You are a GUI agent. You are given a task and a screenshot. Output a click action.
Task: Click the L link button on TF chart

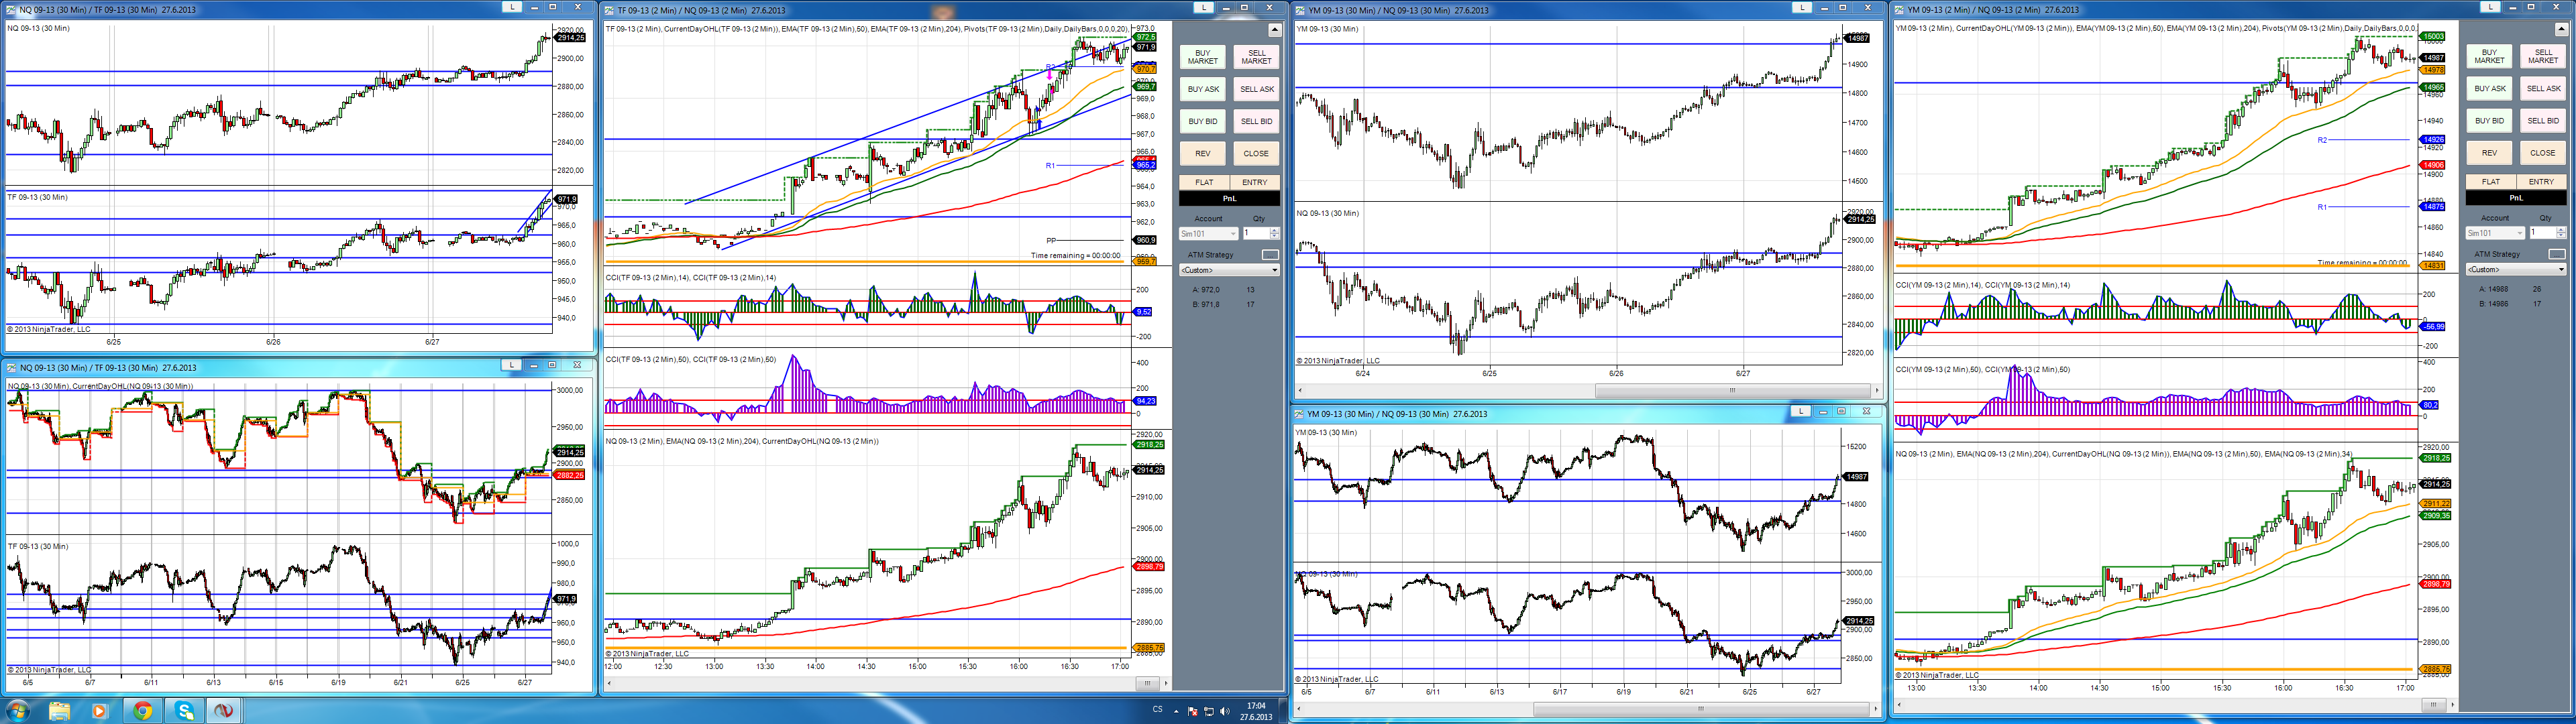pyautogui.click(x=1203, y=7)
